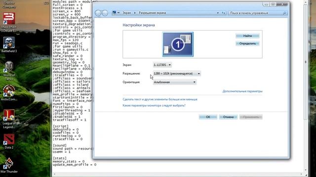Click the show_fps = 0 line in Notepad
316x177 pixels.
click(x=65, y=53)
